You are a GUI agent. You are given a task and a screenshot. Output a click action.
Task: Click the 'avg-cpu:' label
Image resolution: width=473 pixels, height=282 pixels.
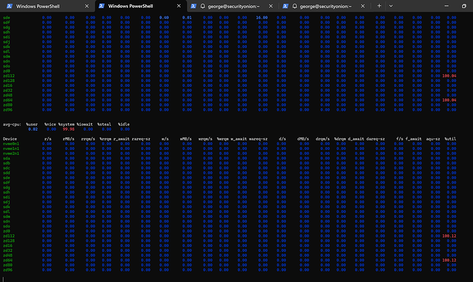pos(12,125)
